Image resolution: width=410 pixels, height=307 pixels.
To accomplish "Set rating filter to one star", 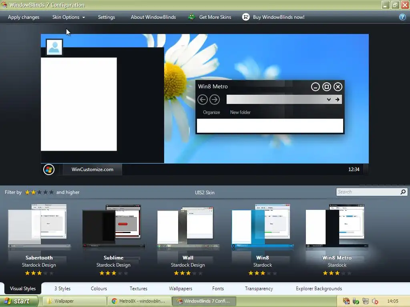I will click(x=27, y=192).
